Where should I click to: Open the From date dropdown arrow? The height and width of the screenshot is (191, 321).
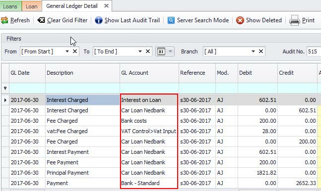click(67, 51)
